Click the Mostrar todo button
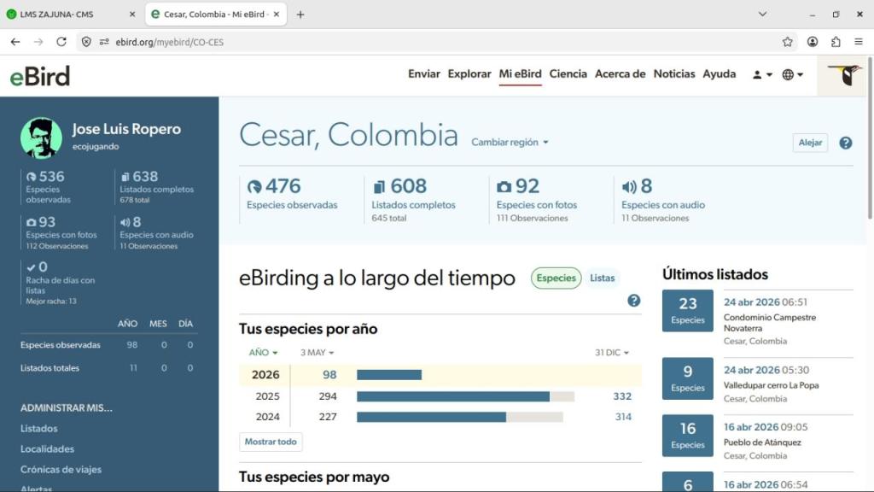This screenshot has height=492, width=874. 271,442
